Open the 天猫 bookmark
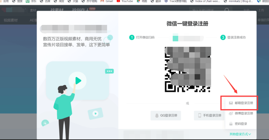 tap(73, 1)
